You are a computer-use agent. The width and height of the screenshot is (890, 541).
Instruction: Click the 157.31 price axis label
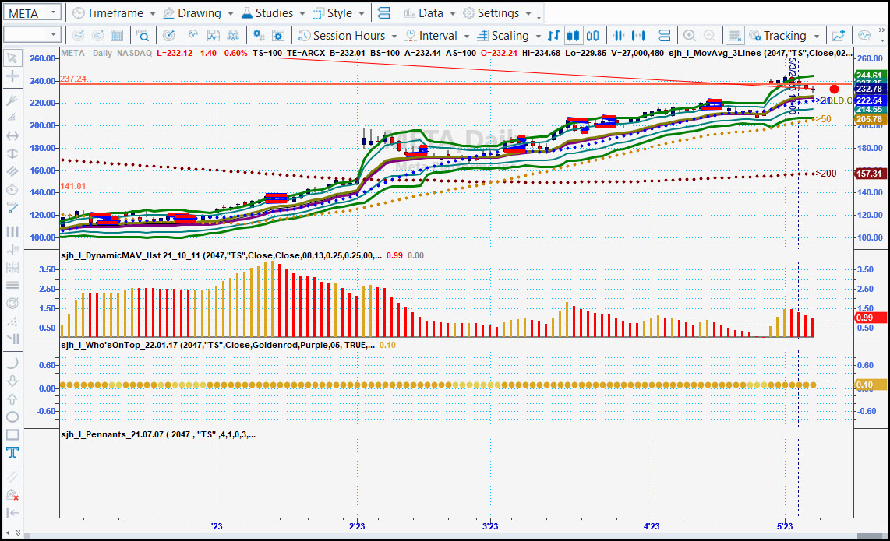coord(869,174)
